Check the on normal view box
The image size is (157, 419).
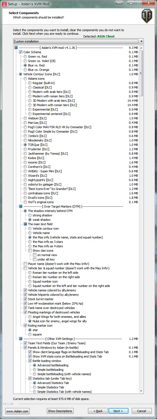(x=35, y=255)
